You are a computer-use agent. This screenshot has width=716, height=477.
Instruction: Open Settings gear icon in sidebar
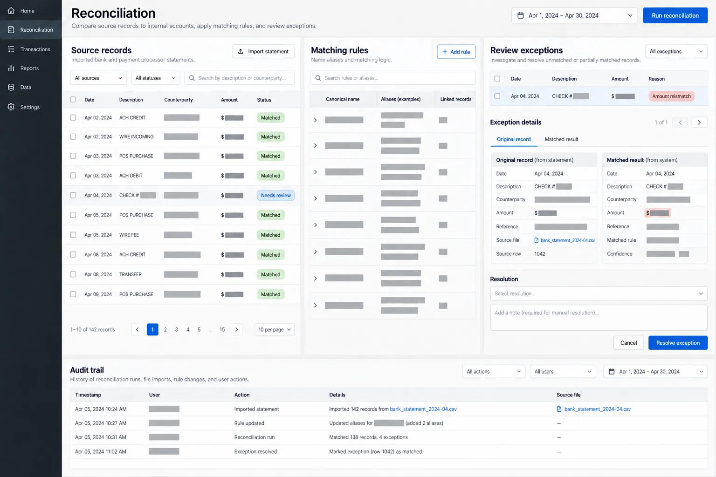coord(11,107)
